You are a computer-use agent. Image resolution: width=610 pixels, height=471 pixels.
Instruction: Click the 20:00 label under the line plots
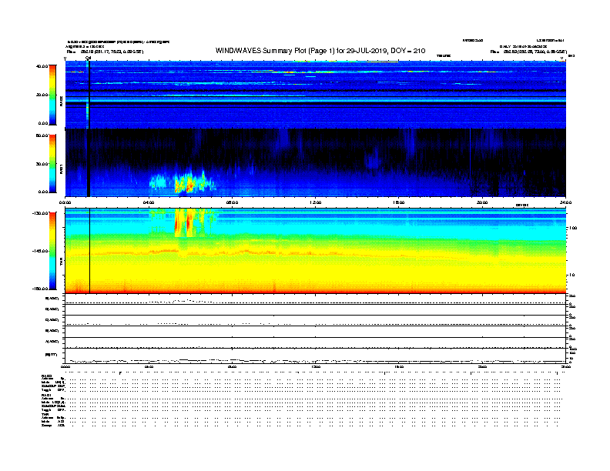482,367
